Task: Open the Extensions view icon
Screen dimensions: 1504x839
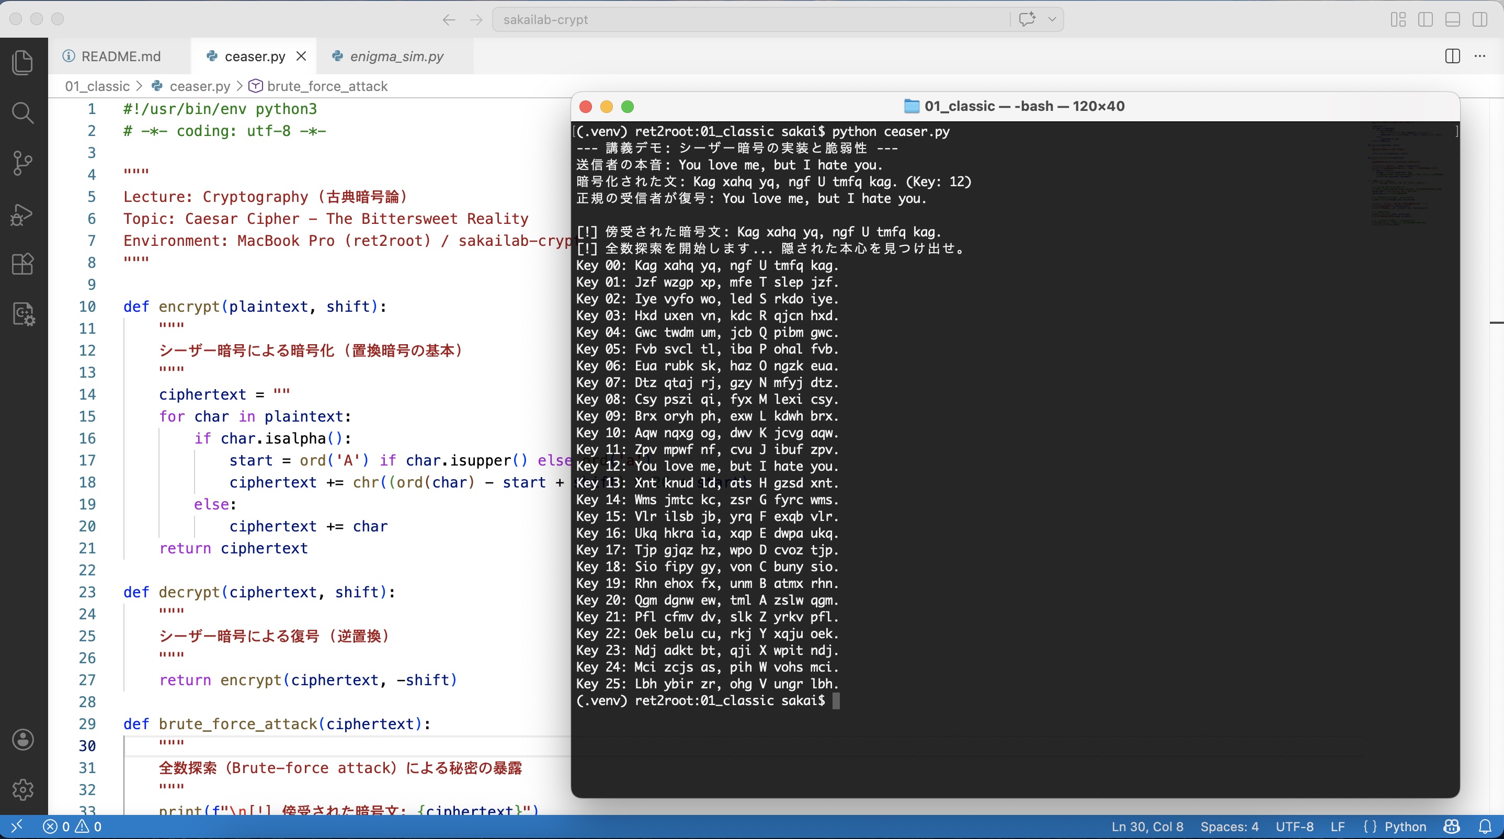Action: click(23, 264)
